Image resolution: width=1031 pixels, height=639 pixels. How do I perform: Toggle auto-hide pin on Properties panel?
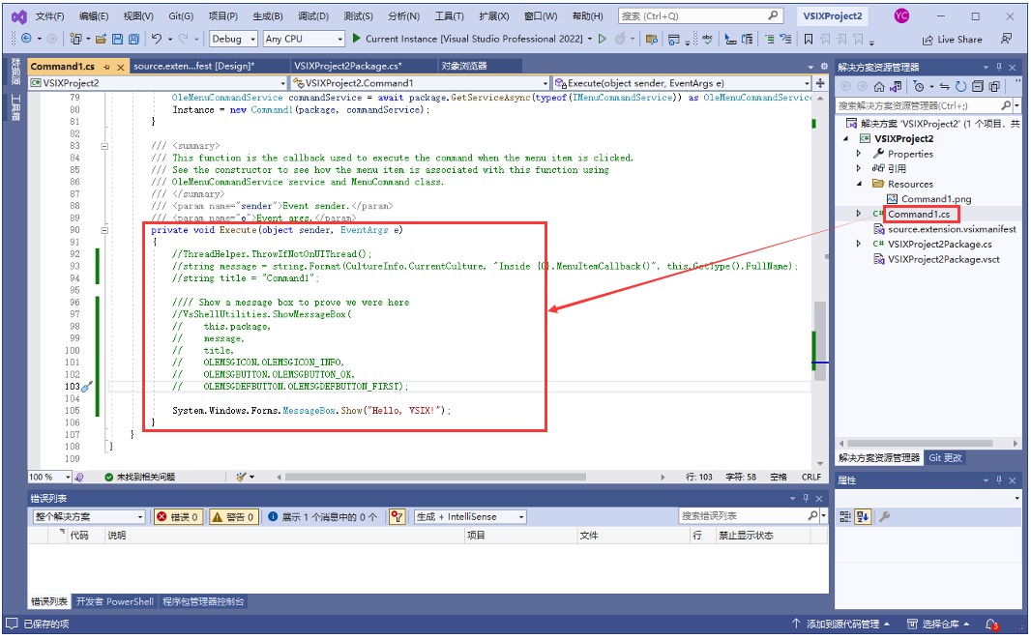coord(999,480)
